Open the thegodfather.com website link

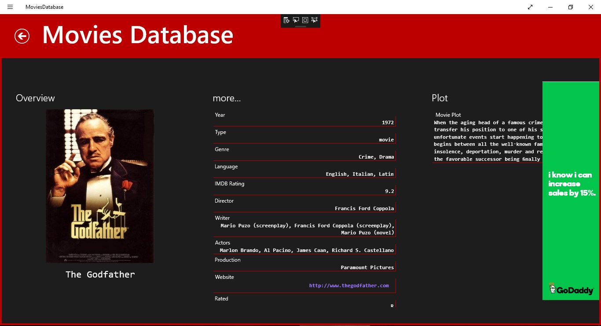coord(349,285)
